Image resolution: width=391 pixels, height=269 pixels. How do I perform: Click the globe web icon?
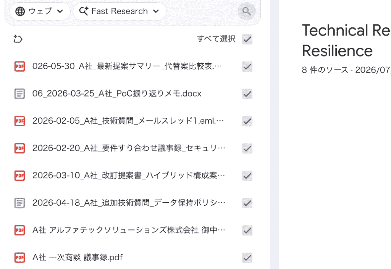coord(20,11)
